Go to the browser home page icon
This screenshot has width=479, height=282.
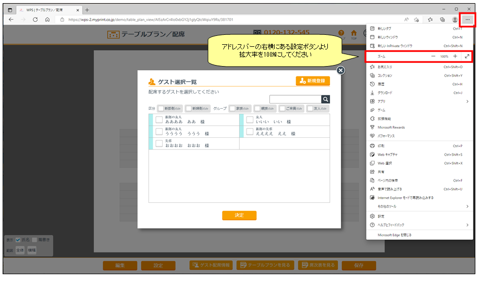[47, 19]
